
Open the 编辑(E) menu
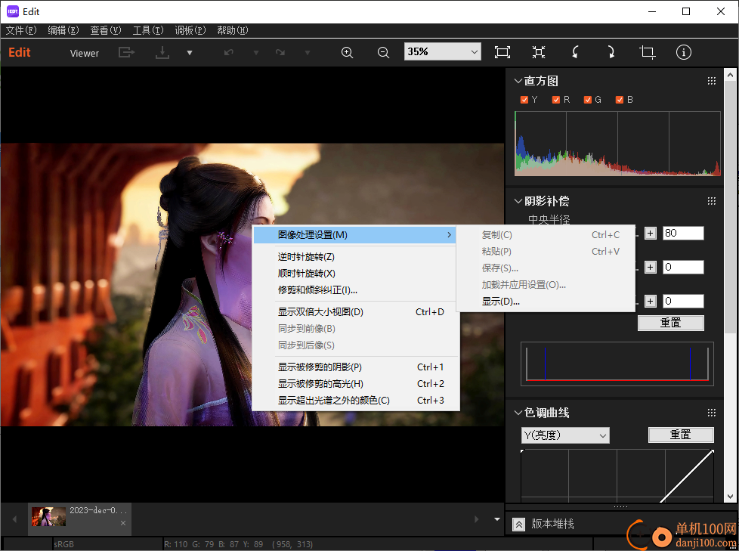pos(63,30)
